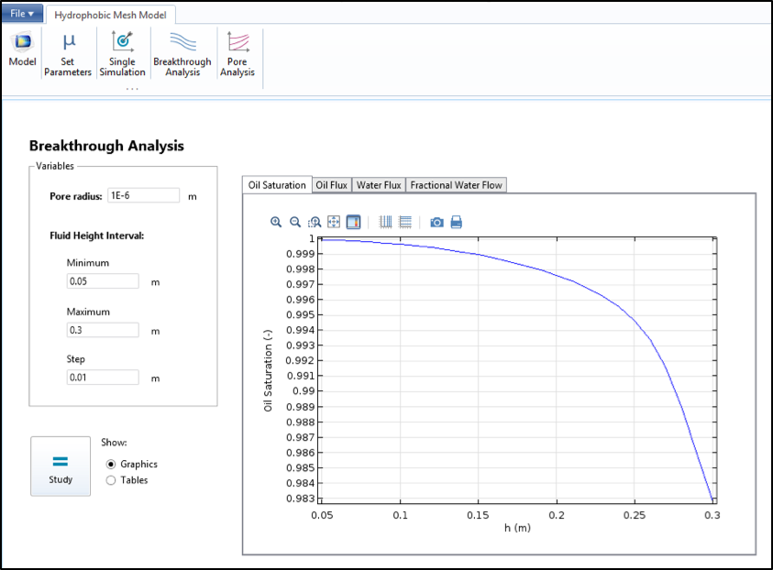Click the Step value field
Image resolution: width=773 pixels, height=570 pixels.
point(103,378)
